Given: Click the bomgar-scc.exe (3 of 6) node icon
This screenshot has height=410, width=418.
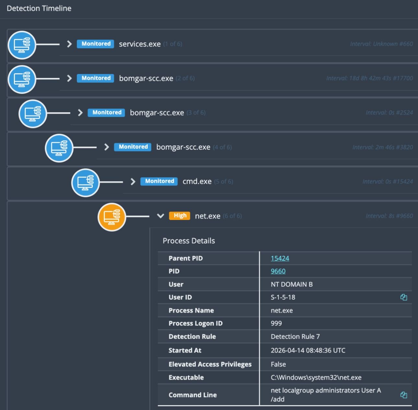Looking at the screenshot, I should click(33, 114).
